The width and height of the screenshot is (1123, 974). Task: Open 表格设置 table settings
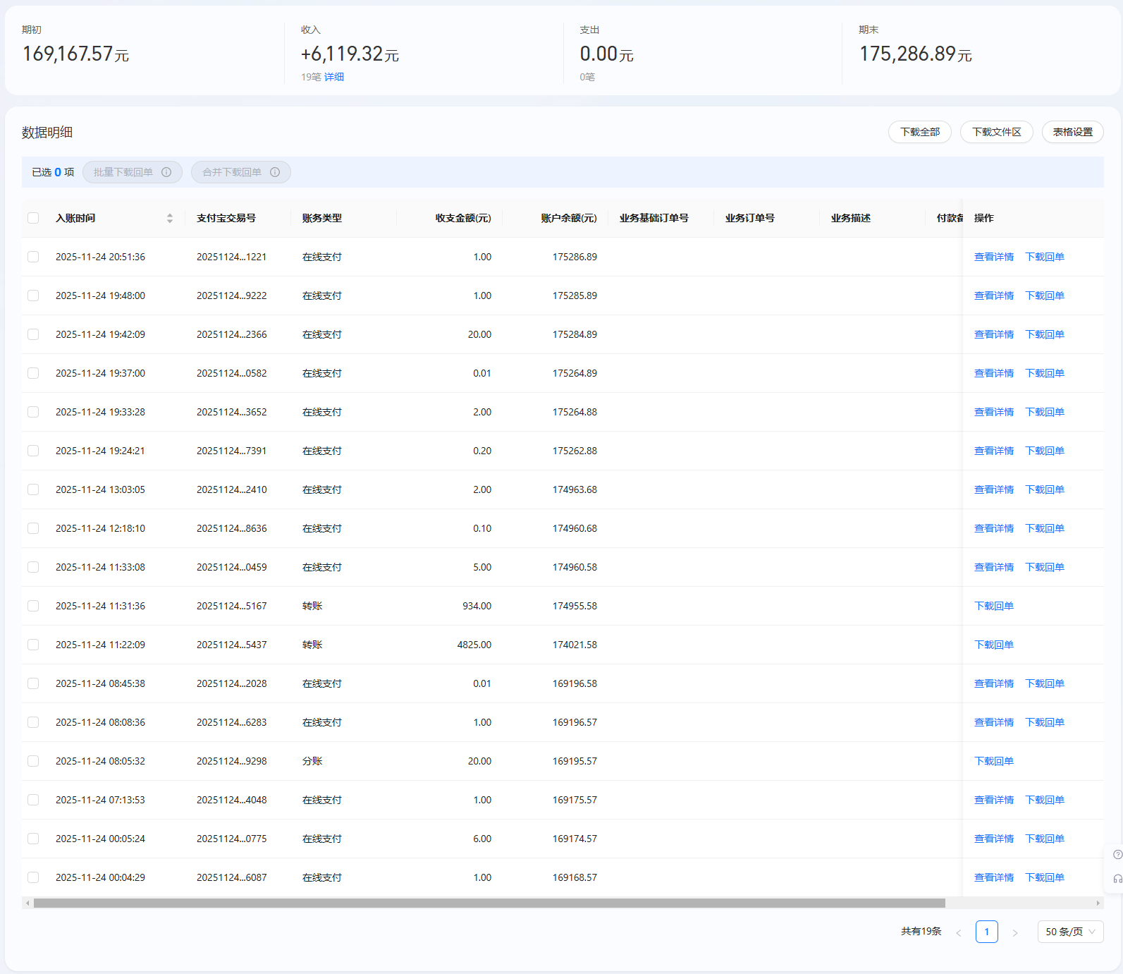1072,132
